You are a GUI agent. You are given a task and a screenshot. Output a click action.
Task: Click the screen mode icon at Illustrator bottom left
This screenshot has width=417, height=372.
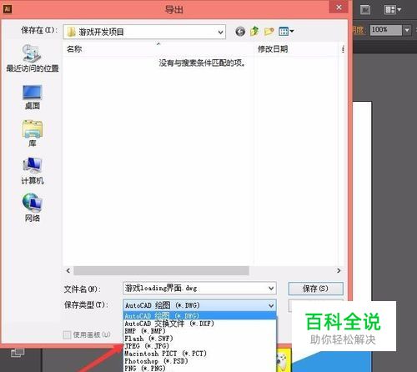18,353
